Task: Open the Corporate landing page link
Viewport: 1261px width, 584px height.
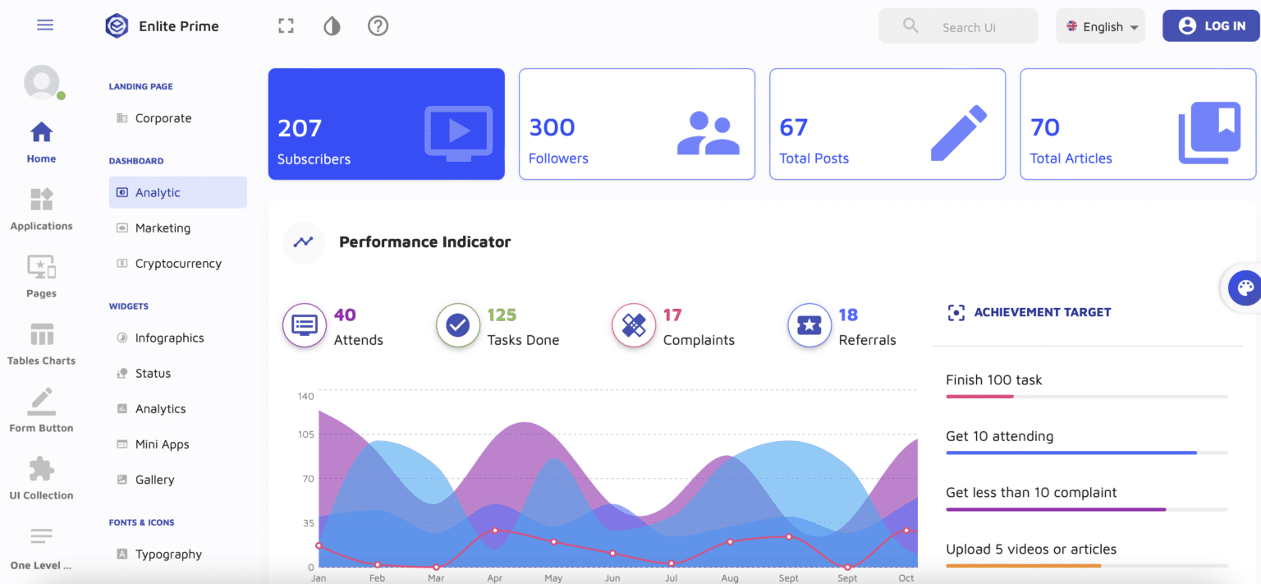Action: 161,117
